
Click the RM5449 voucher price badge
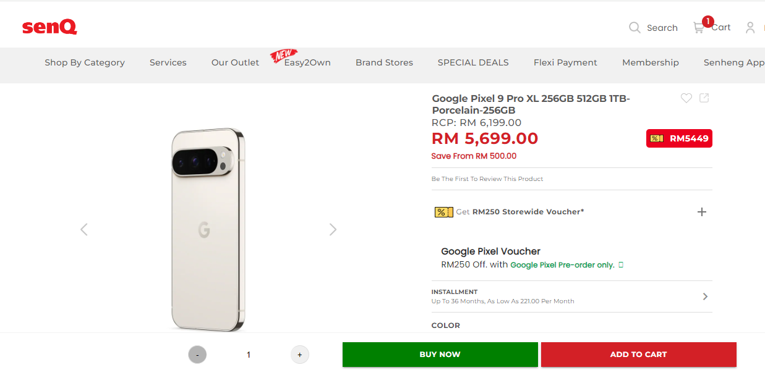point(679,138)
